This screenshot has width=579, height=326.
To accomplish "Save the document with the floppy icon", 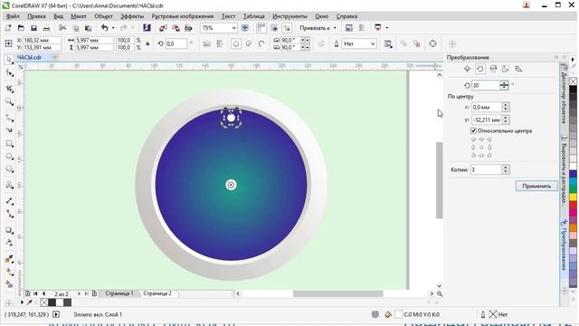I will (33, 28).
